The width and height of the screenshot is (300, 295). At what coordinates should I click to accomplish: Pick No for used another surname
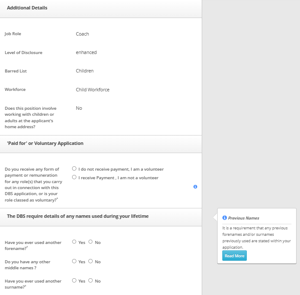(x=91, y=281)
